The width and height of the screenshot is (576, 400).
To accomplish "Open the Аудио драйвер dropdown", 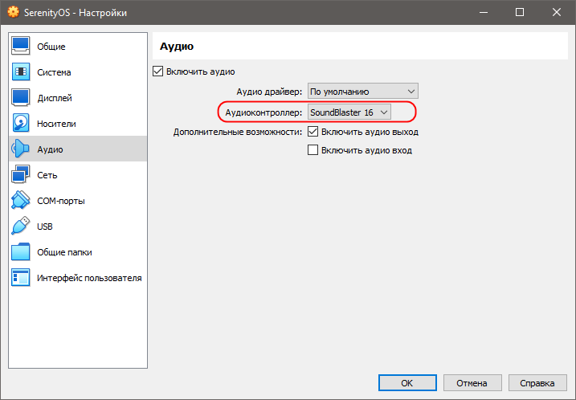I will point(362,92).
